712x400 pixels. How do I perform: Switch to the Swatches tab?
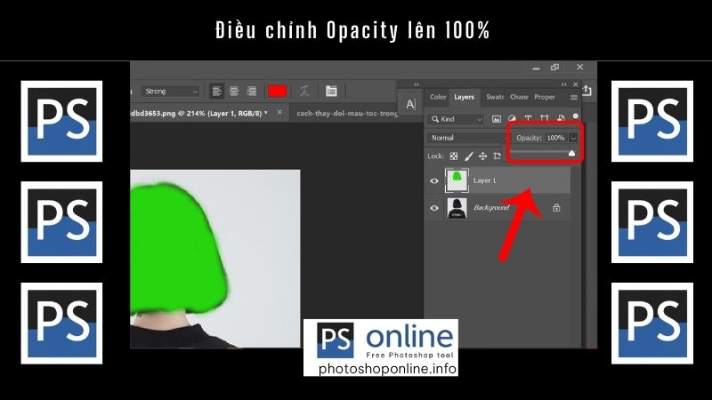(495, 97)
